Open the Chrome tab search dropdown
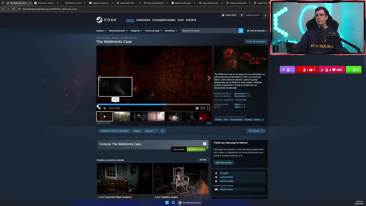Viewport: 366px width, 206px height. coord(3,3)
